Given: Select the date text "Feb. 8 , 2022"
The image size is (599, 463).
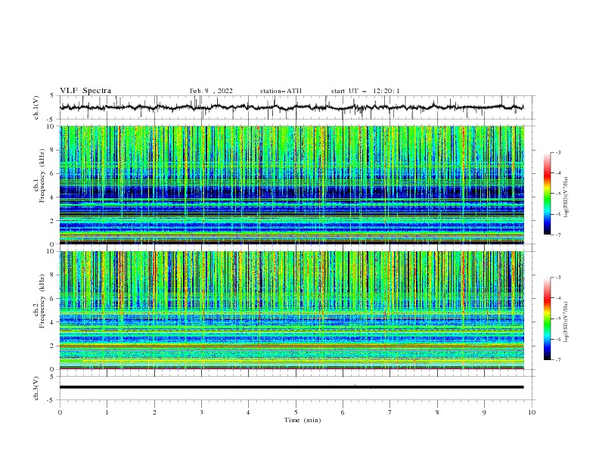Looking at the screenshot, I should (x=211, y=91).
